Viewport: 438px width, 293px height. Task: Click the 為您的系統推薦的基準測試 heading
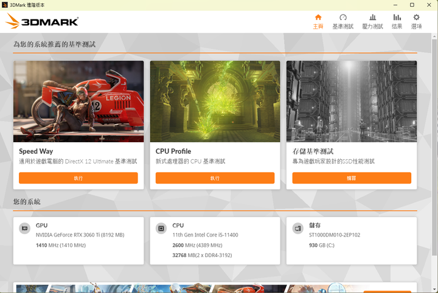point(55,44)
